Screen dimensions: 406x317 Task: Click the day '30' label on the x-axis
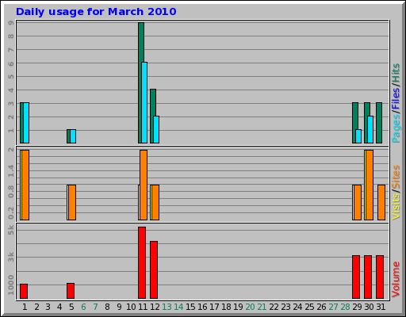tap(369, 307)
